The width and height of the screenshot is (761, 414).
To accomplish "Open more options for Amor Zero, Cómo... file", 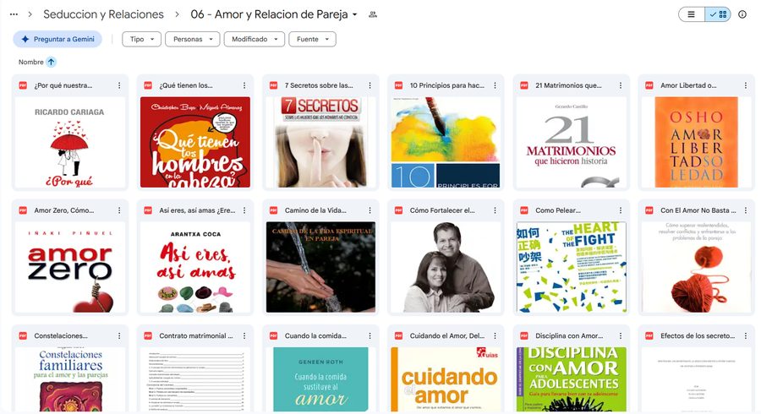I will [x=119, y=210].
